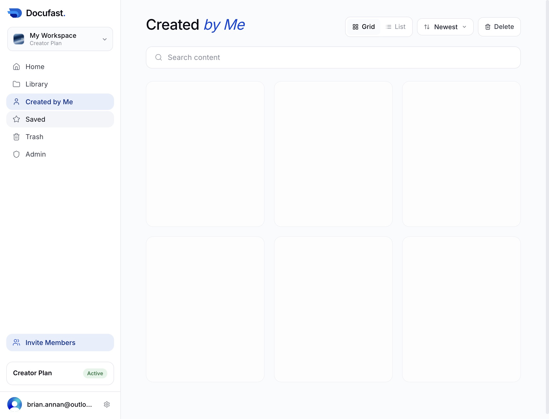Go to Home in the sidebar
Viewport: 549px width, 419px height.
[60, 67]
